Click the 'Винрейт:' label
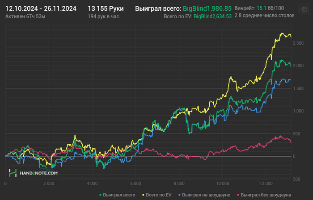313x200 pixels. point(245,8)
